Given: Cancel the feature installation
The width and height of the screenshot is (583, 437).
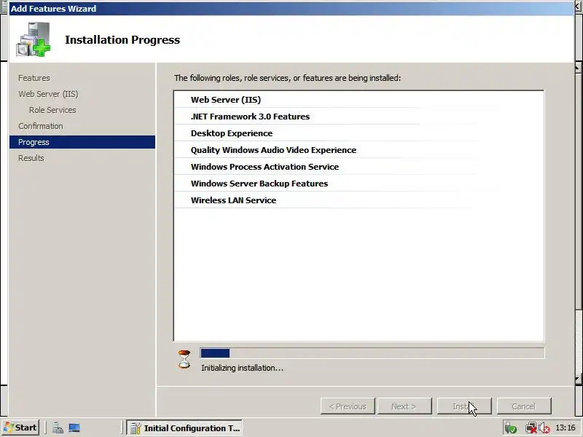Looking at the screenshot, I should tap(523, 406).
